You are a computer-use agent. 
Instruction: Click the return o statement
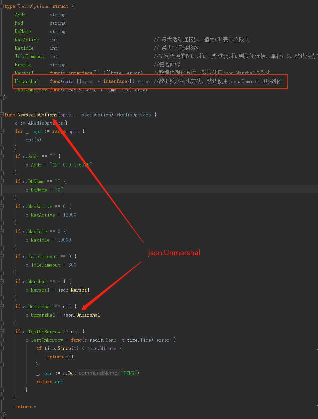(x=24, y=406)
